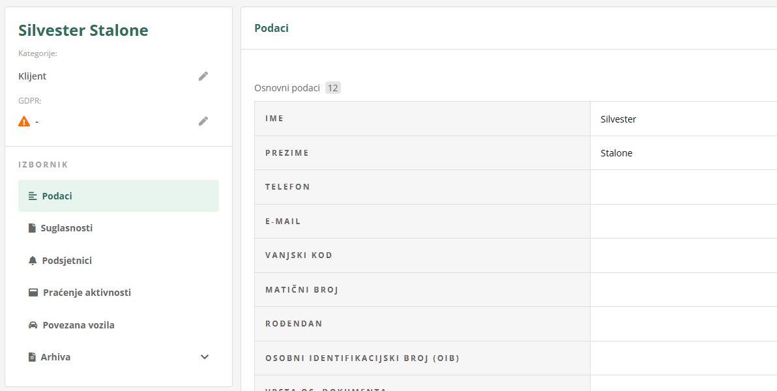The height and width of the screenshot is (391, 777).
Task: Click the Praćenje aktivnosti card icon
Action: (33, 293)
